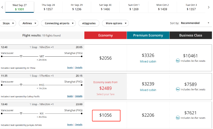The width and height of the screenshot is (213, 129).
Task: Click lie-flat seat icon beside $10461 fare
Action: tap(178, 61)
